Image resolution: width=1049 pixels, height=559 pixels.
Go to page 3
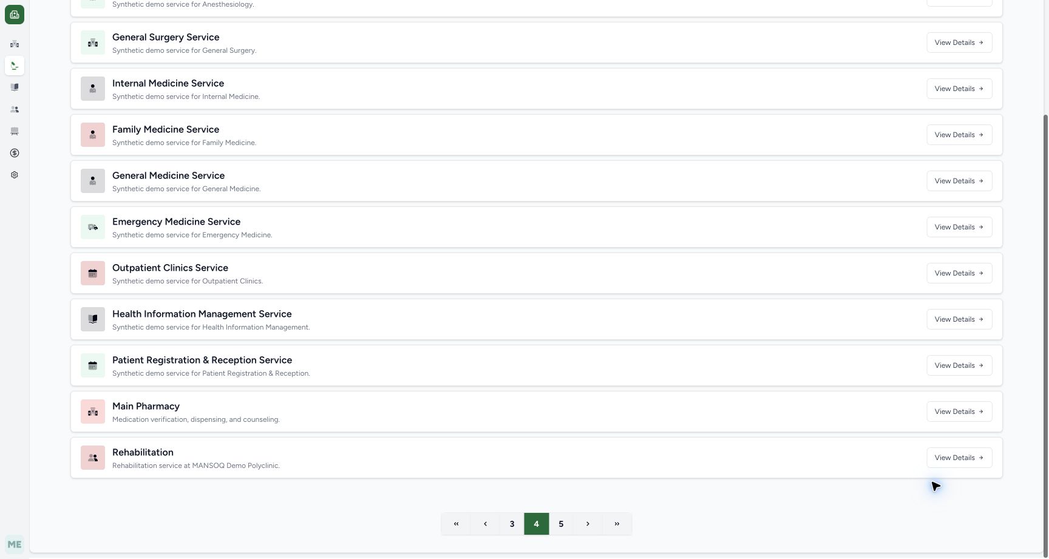click(512, 524)
